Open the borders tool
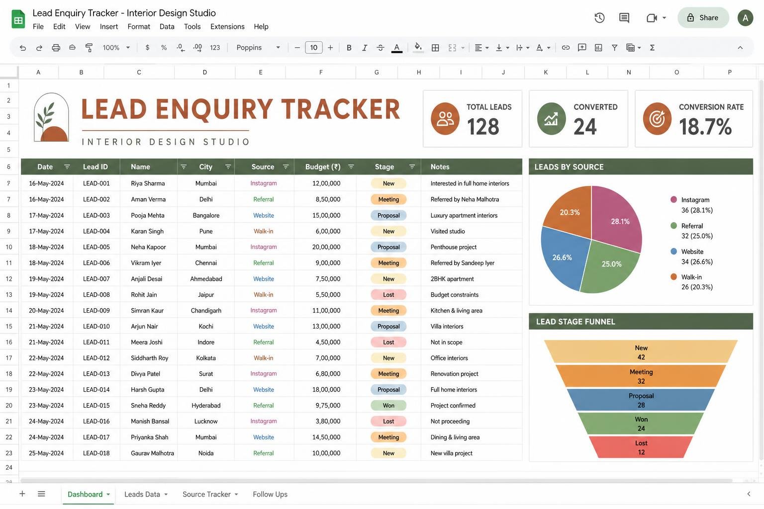The width and height of the screenshot is (764, 509). [x=435, y=48]
